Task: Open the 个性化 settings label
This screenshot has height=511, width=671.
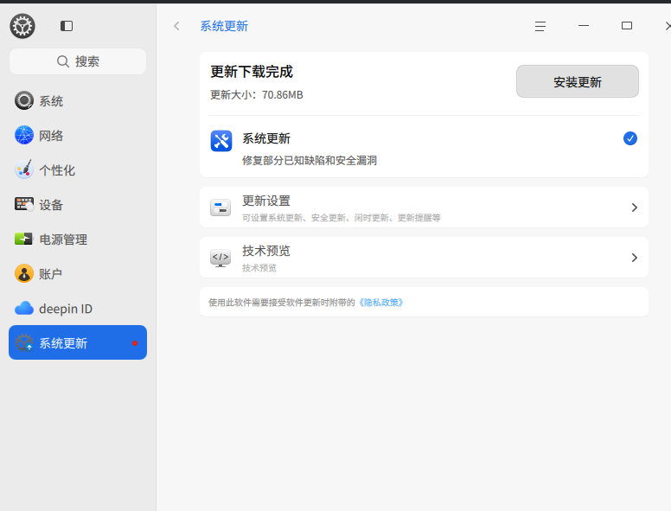Action: click(57, 170)
